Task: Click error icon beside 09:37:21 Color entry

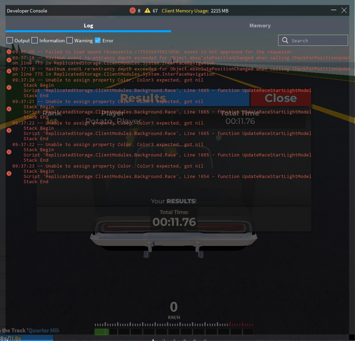Action: click(9, 109)
